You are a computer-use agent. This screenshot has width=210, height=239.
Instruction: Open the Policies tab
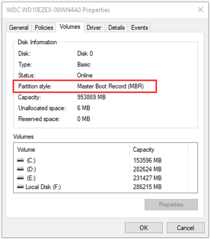tap(44, 28)
